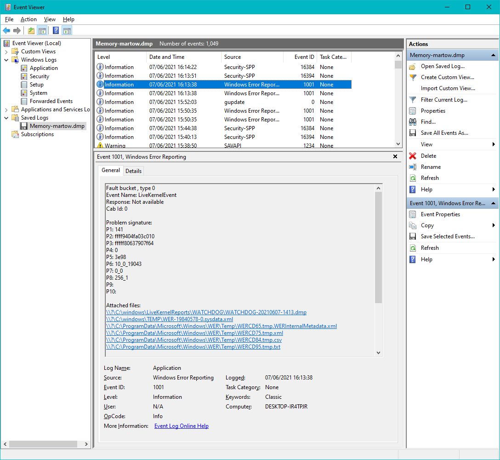Viewport: 500px width, 460px height.
Task: Collapse the Saved Logs node
Action: (x=6, y=118)
